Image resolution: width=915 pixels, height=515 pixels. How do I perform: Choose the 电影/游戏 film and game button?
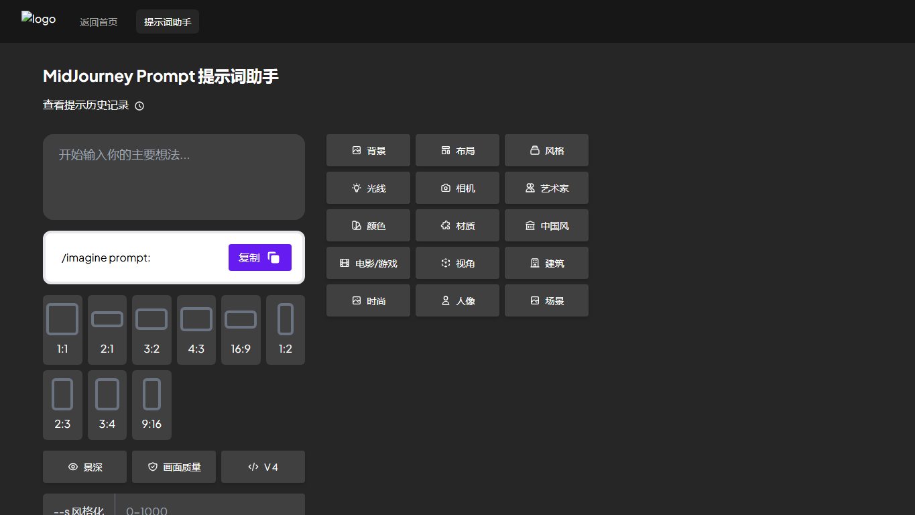(x=368, y=263)
